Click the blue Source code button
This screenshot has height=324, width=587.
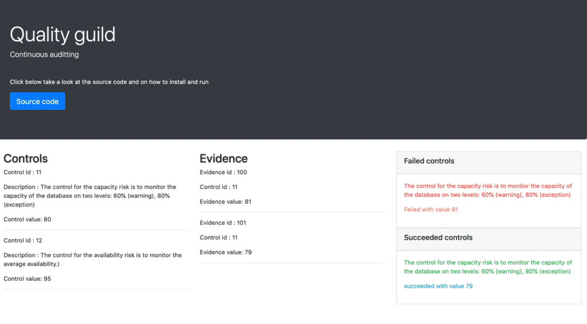click(37, 101)
